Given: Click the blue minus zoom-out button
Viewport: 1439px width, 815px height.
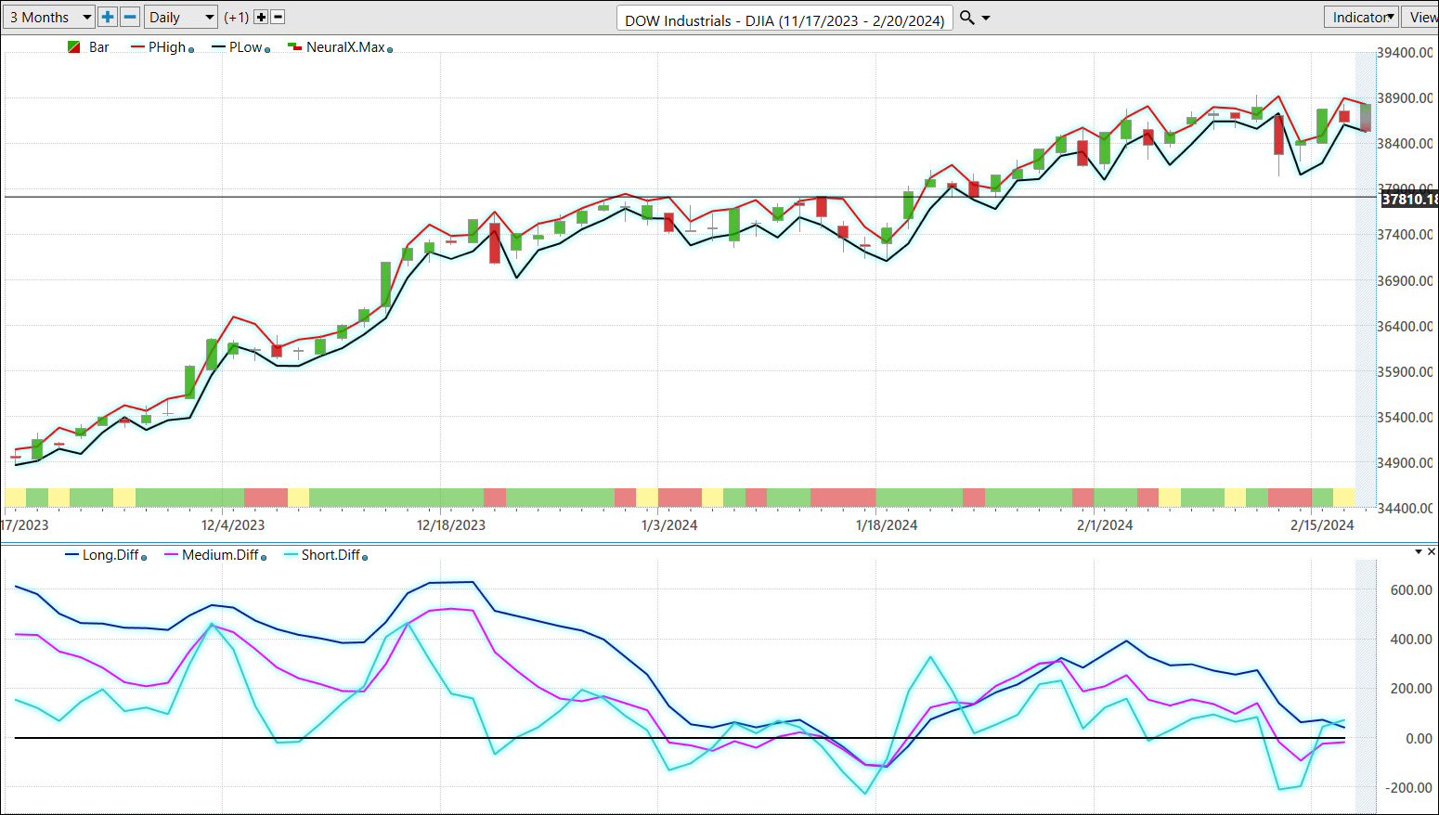Looking at the screenshot, I should pos(130,17).
